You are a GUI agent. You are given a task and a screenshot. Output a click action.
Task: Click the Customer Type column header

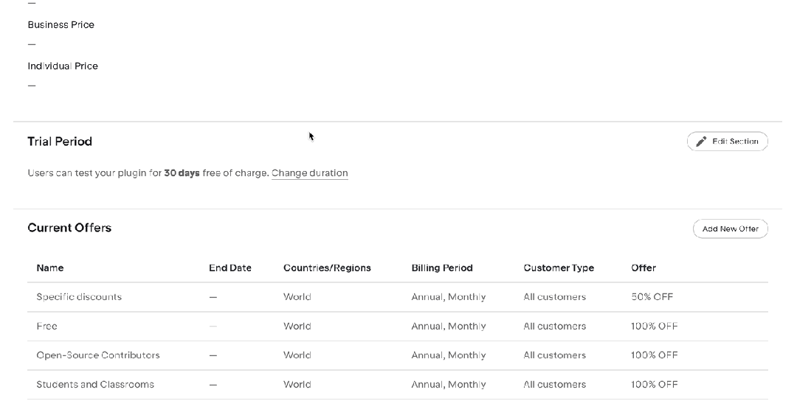[559, 268]
